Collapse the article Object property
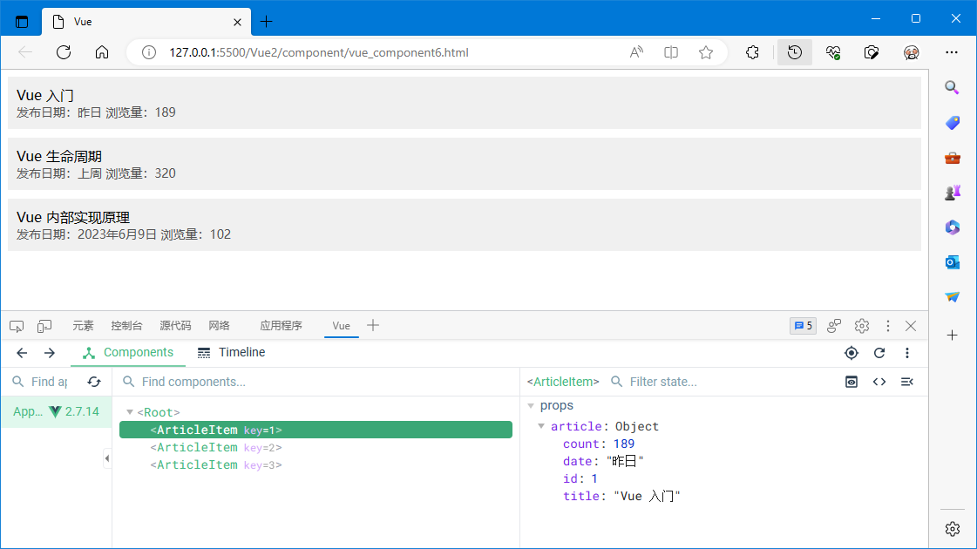Viewport: 977px width, 549px height. click(541, 426)
